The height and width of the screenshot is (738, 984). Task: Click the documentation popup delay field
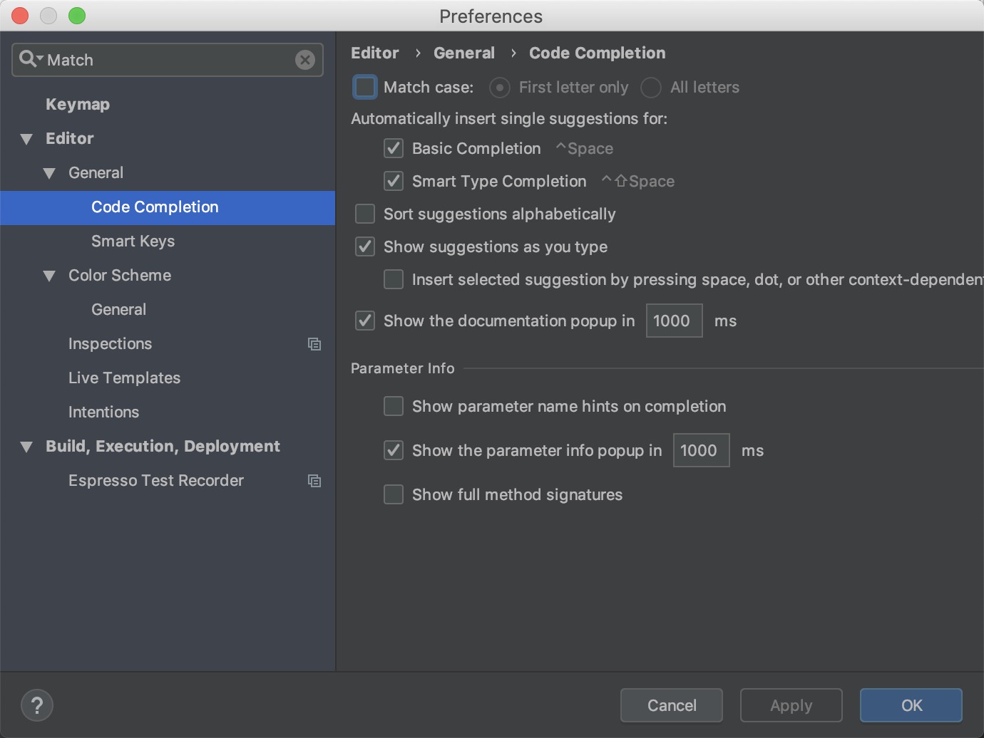(x=674, y=321)
